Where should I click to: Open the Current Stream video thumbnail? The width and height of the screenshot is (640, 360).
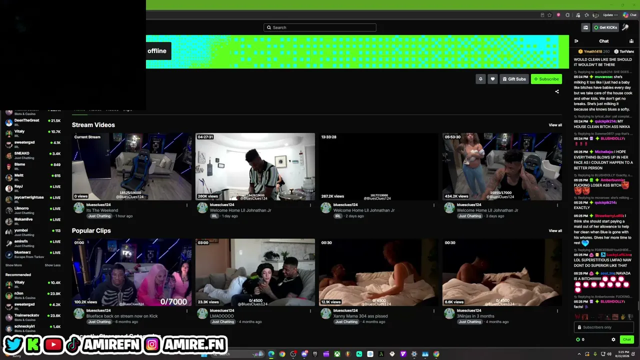(131, 166)
